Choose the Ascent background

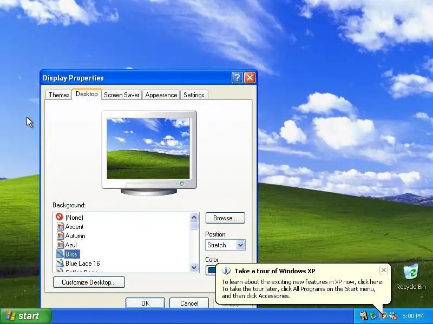[70, 227]
